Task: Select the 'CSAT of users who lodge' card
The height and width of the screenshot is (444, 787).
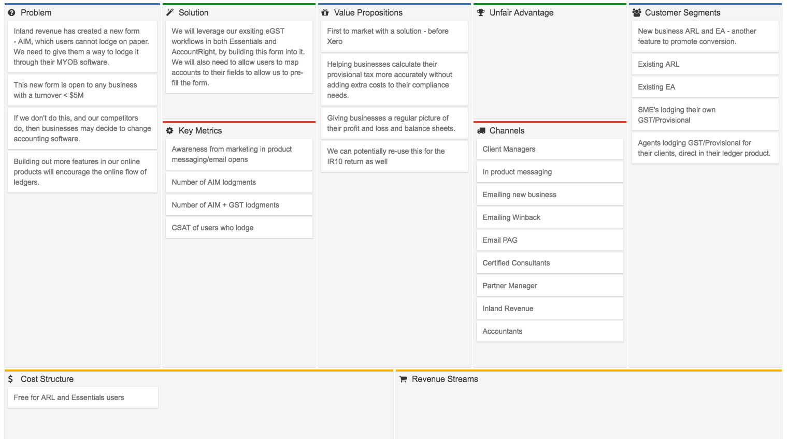Action: click(x=239, y=228)
